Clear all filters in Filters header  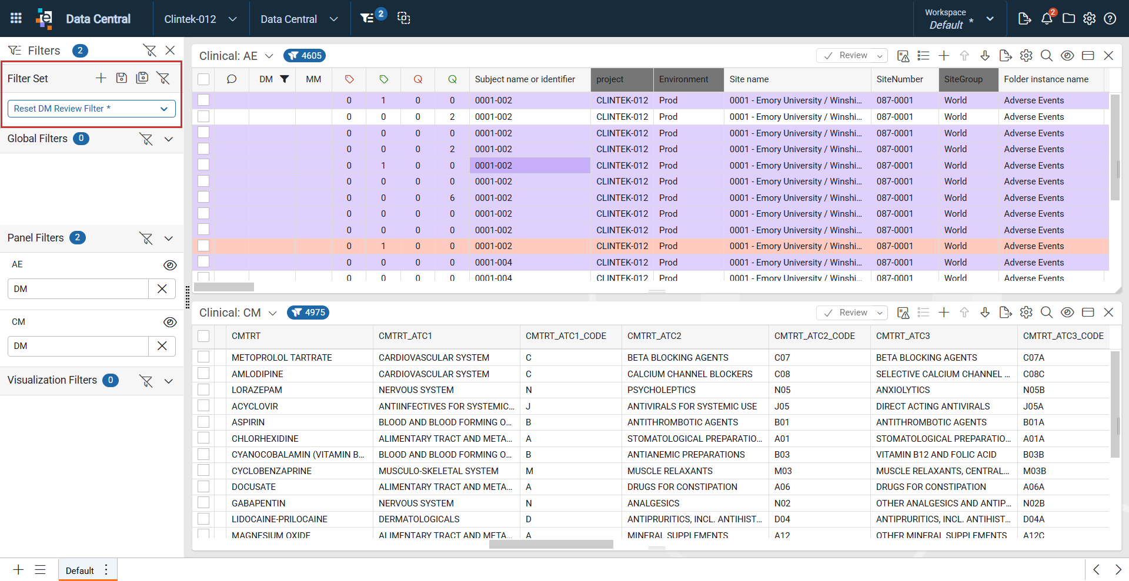[150, 51]
